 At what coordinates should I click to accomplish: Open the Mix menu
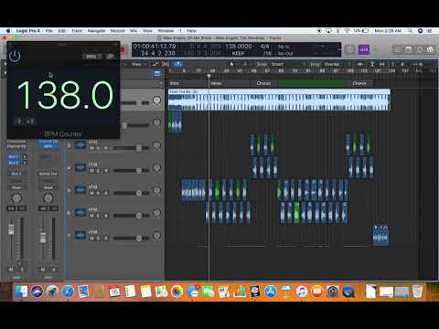click(134, 31)
